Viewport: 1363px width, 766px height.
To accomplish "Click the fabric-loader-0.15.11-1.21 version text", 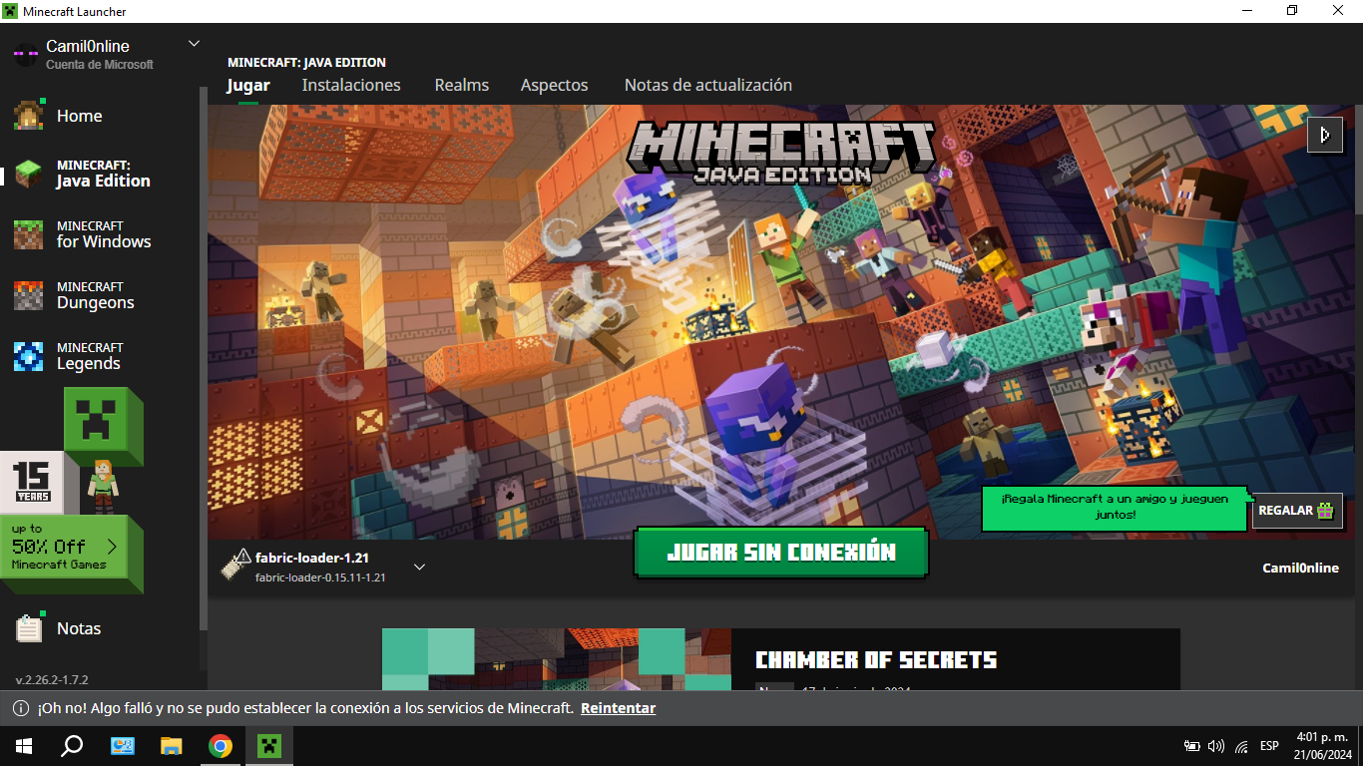I will [320, 576].
